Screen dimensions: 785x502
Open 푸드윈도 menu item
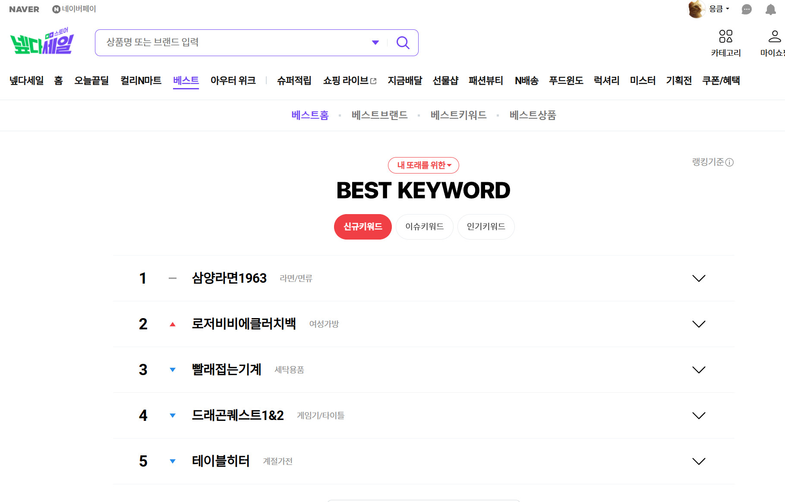(x=566, y=80)
